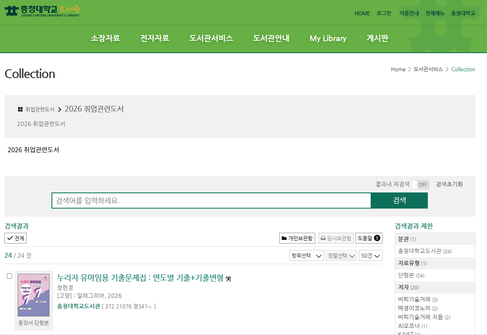The width and height of the screenshot is (487, 335).
Task: Filter by author 비피기술거래 (3)
Action: coord(418,299)
